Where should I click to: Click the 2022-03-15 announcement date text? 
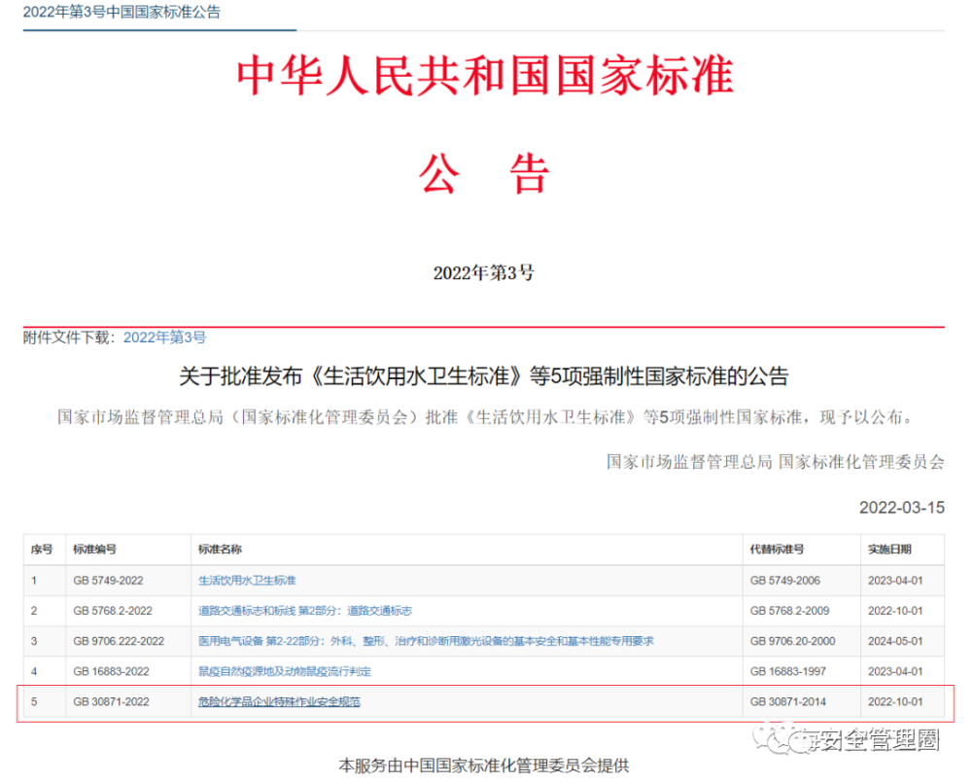901,508
